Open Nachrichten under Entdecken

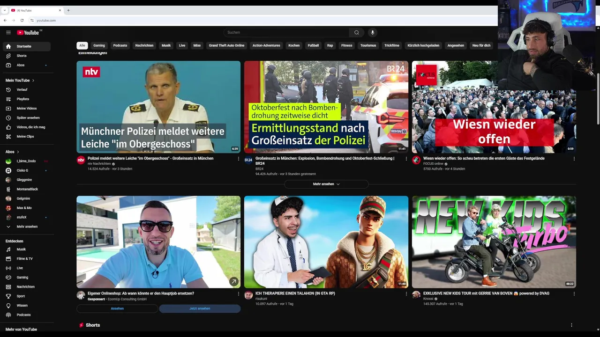point(27,287)
